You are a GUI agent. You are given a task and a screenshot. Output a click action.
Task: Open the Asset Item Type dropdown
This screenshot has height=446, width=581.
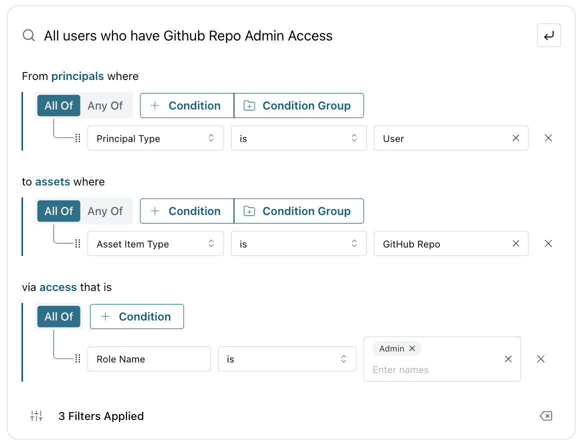[x=155, y=243]
